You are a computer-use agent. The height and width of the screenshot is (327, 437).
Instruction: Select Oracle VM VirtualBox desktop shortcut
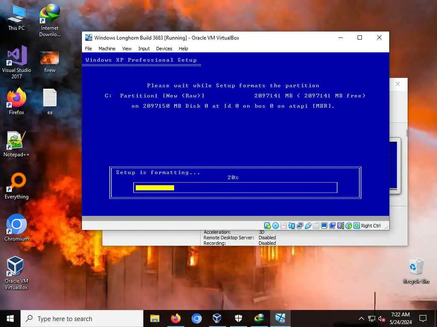pos(16,273)
